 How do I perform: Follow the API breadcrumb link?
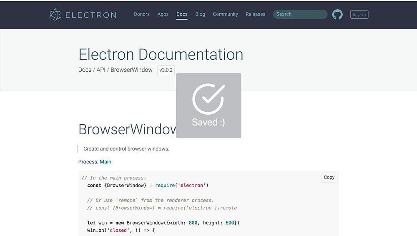(101, 70)
